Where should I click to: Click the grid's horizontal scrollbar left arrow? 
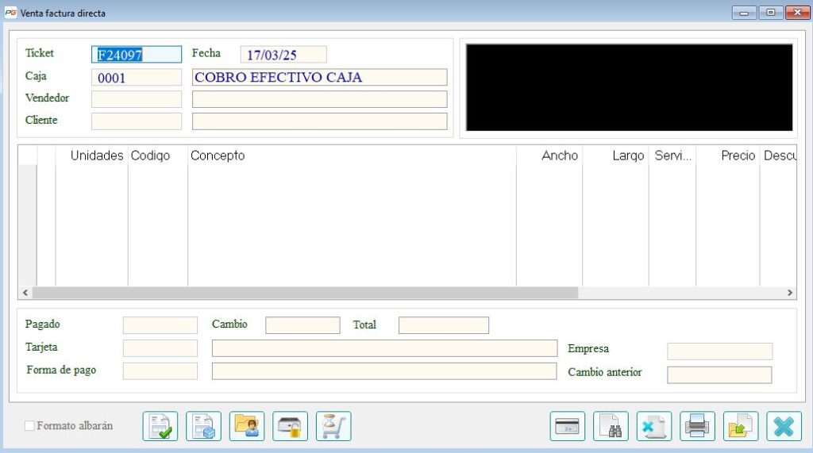pos(25,293)
